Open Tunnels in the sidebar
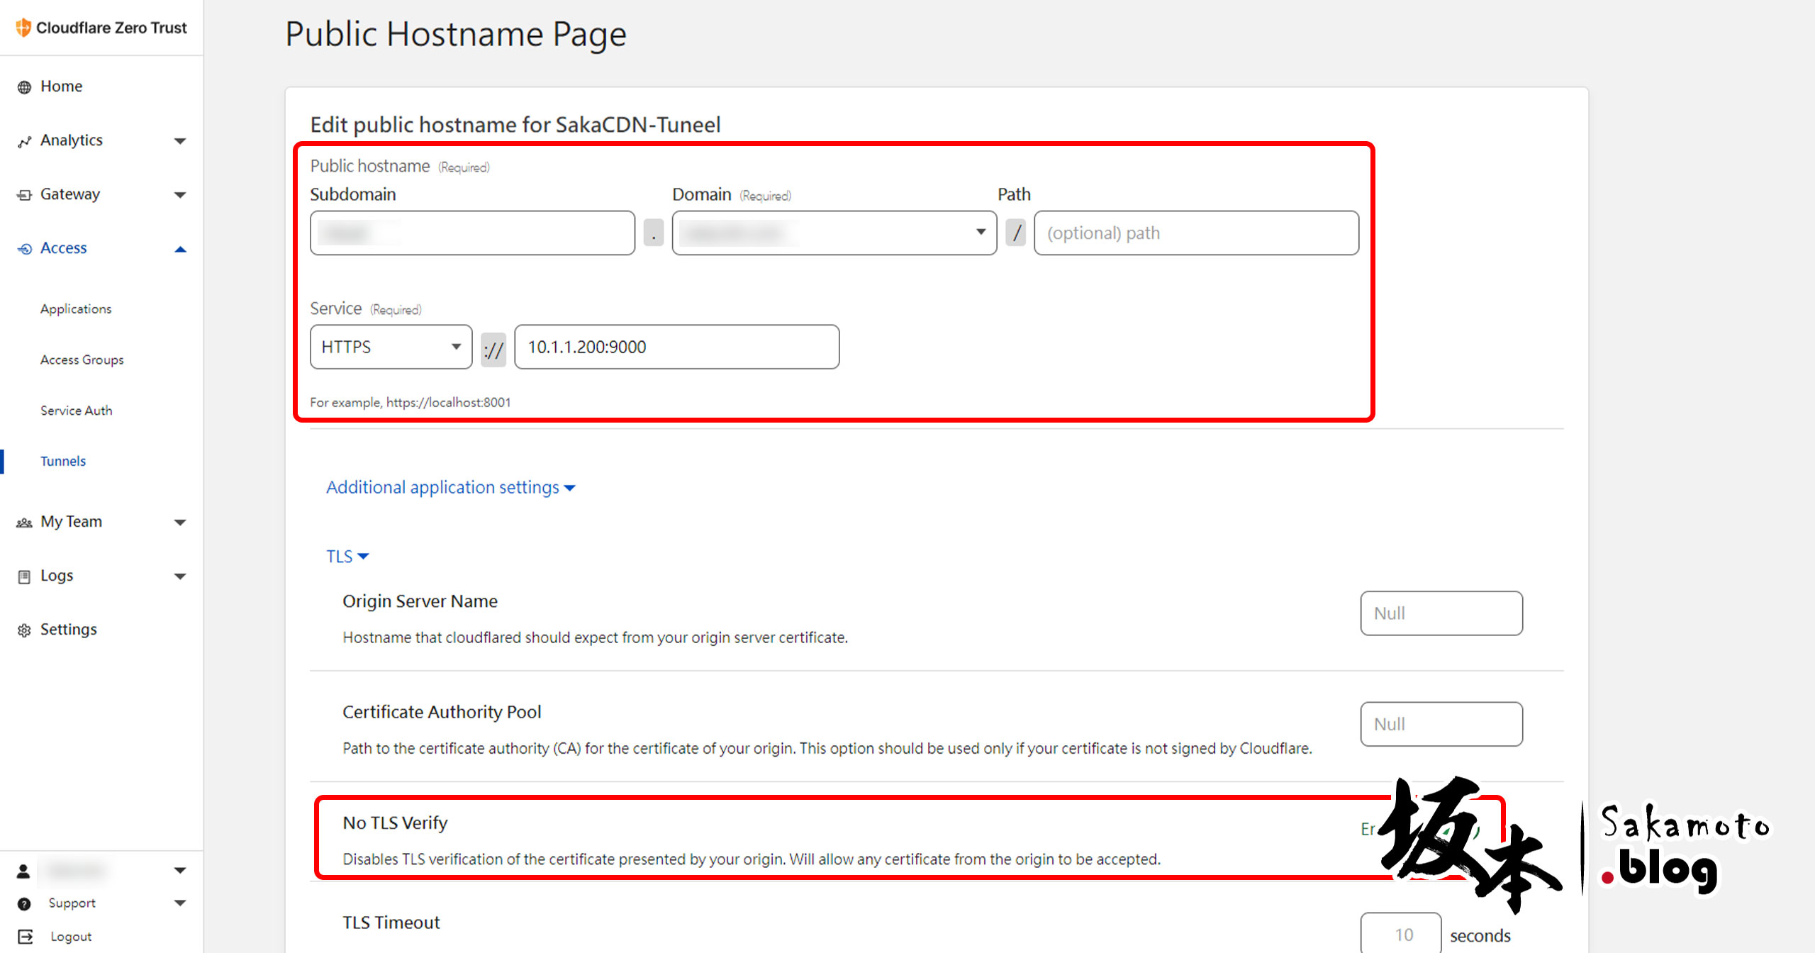This screenshot has height=953, width=1815. click(x=63, y=461)
